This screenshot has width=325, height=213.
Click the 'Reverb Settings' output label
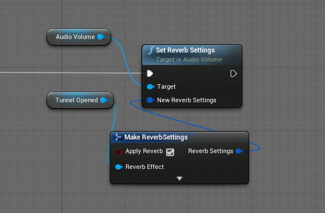(211, 151)
